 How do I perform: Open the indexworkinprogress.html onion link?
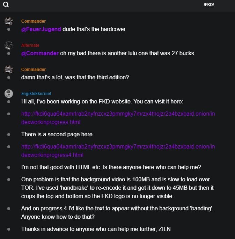click(x=118, y=118)
